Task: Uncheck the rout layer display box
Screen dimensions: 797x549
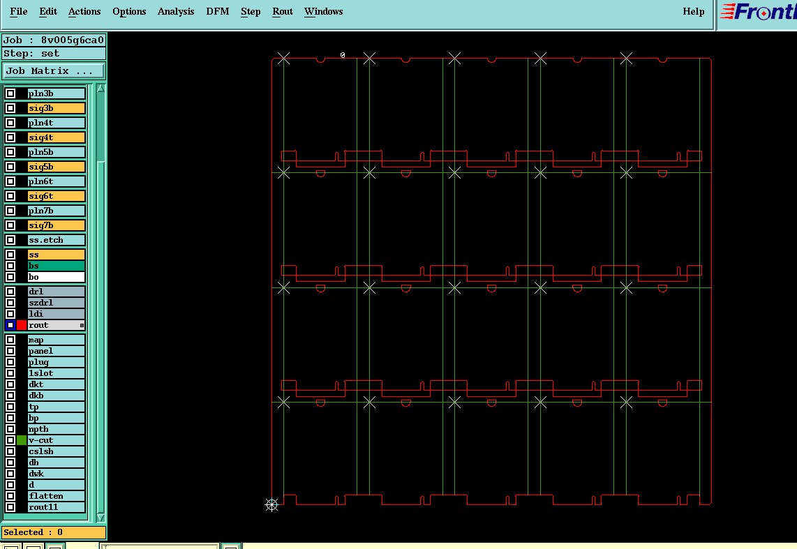Action: click(10, 325)
